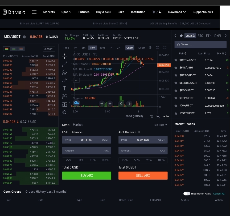Image resolution: width=230 pixels, height=216 pixels.
Task: Toggle auto scale on chart
Action: coord(166,116)
